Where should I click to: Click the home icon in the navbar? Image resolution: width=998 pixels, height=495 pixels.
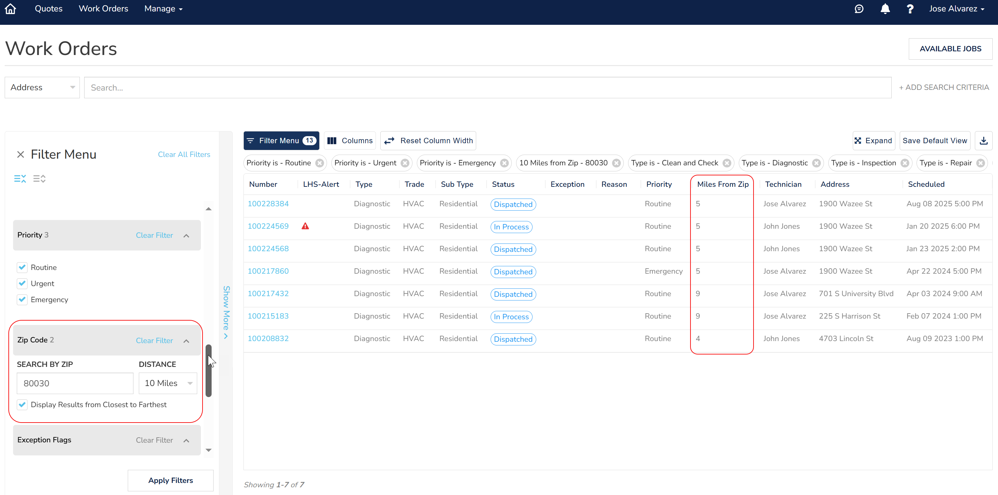10,8
